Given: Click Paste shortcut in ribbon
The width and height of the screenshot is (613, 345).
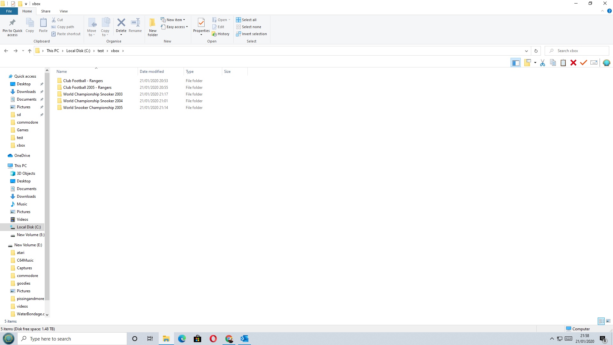Looking at the screenshot, I should click(66, 34).
